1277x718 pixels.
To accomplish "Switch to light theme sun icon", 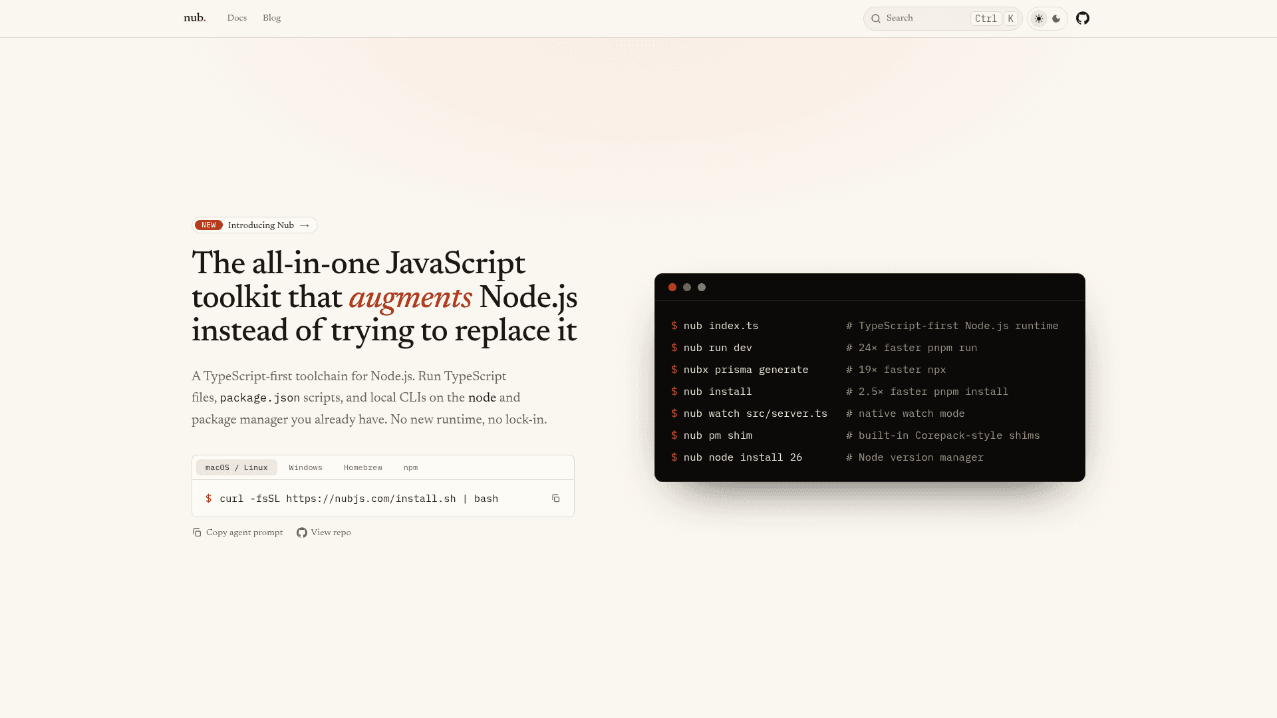I will coord(1039,19).
